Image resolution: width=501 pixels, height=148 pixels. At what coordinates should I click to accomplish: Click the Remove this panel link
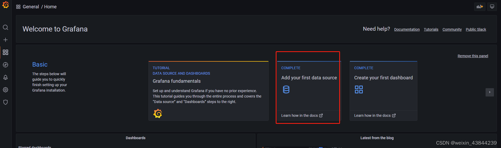coord(473,56)
